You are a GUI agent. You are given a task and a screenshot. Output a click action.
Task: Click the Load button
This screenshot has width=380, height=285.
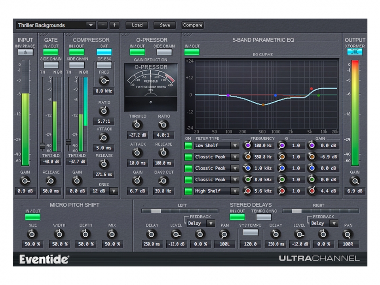click(137, 25)
